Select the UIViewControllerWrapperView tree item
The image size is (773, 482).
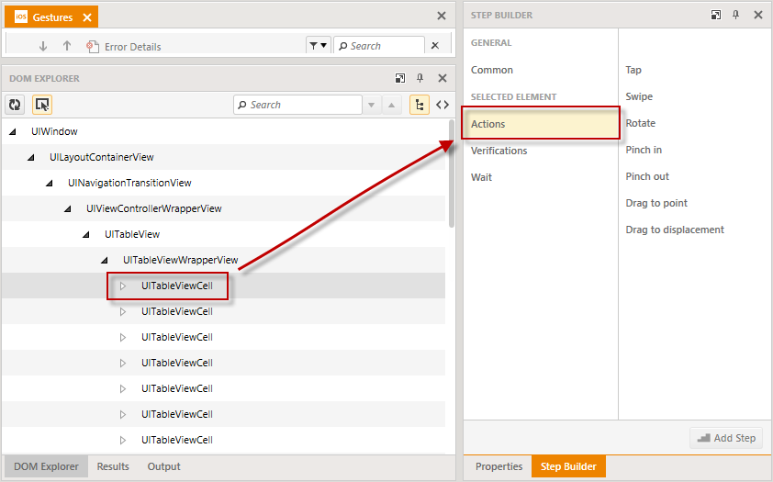[x=154, y=208]
